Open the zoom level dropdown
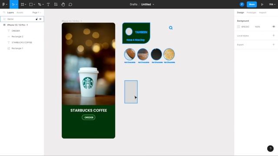The height and width of the screenshot is (156, 278). [x=272, y=4]
